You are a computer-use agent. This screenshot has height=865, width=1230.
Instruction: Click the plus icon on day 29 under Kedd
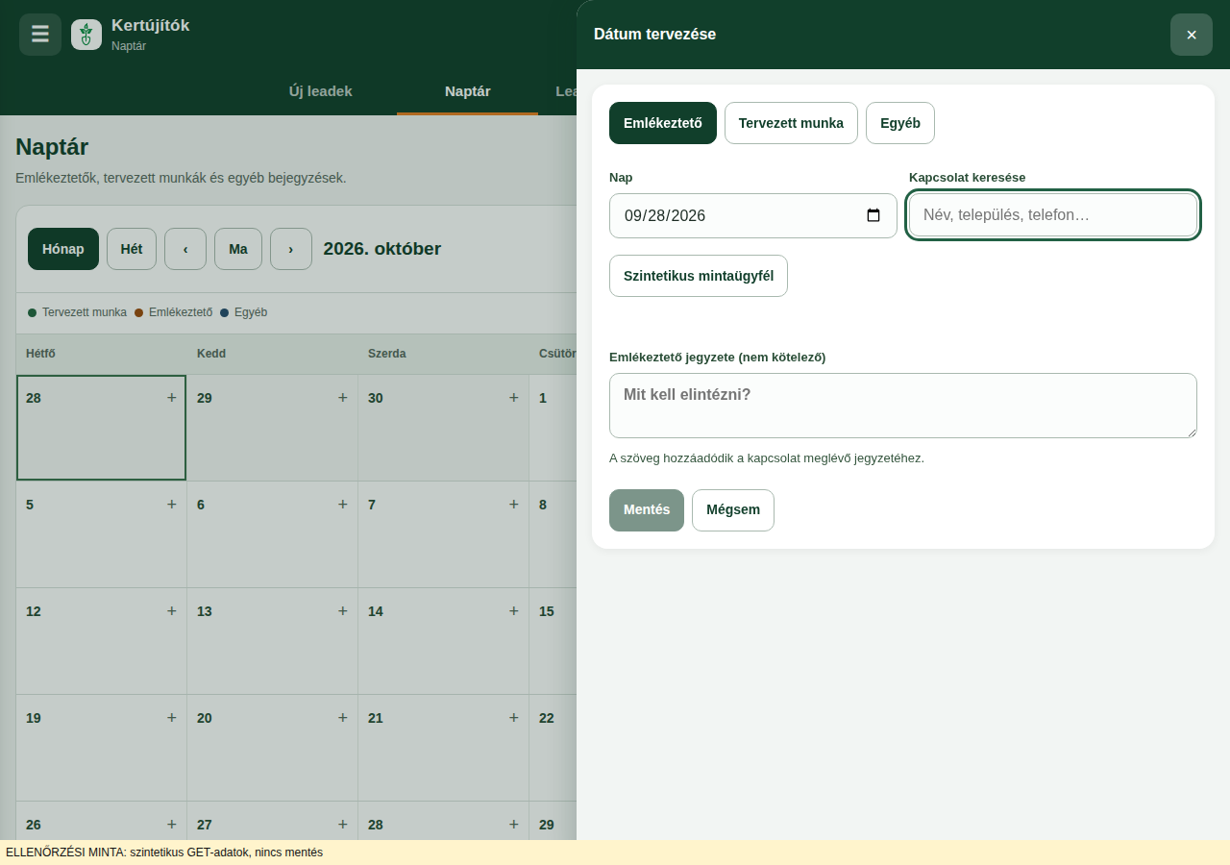(343, 397)
